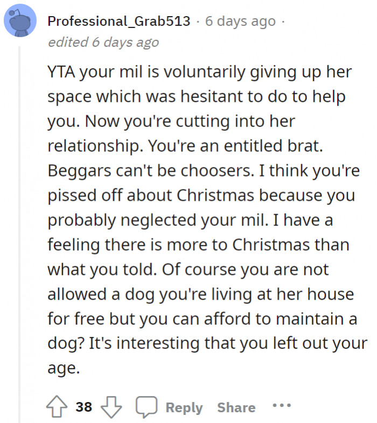
Task: Open the three-dot more options menu
Action: [282, 405]
